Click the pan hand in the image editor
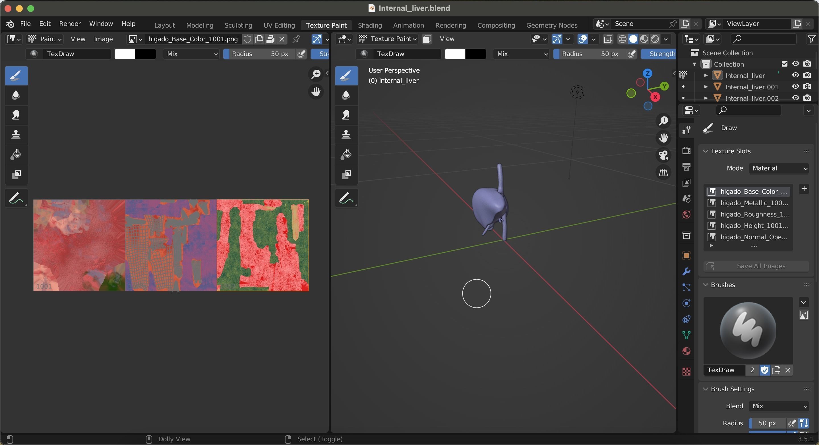Screen dimensions: 819x445 [x=316, y=92]
